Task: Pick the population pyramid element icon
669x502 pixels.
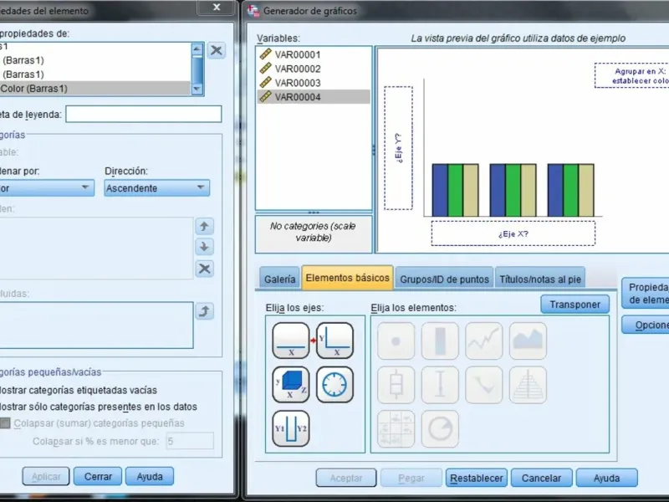Action: coord(528,385)
